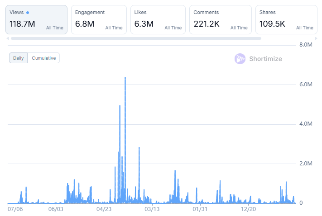
Task: Select the Engagement metric card
Action: pyautogui.click(x=99, y=19)
